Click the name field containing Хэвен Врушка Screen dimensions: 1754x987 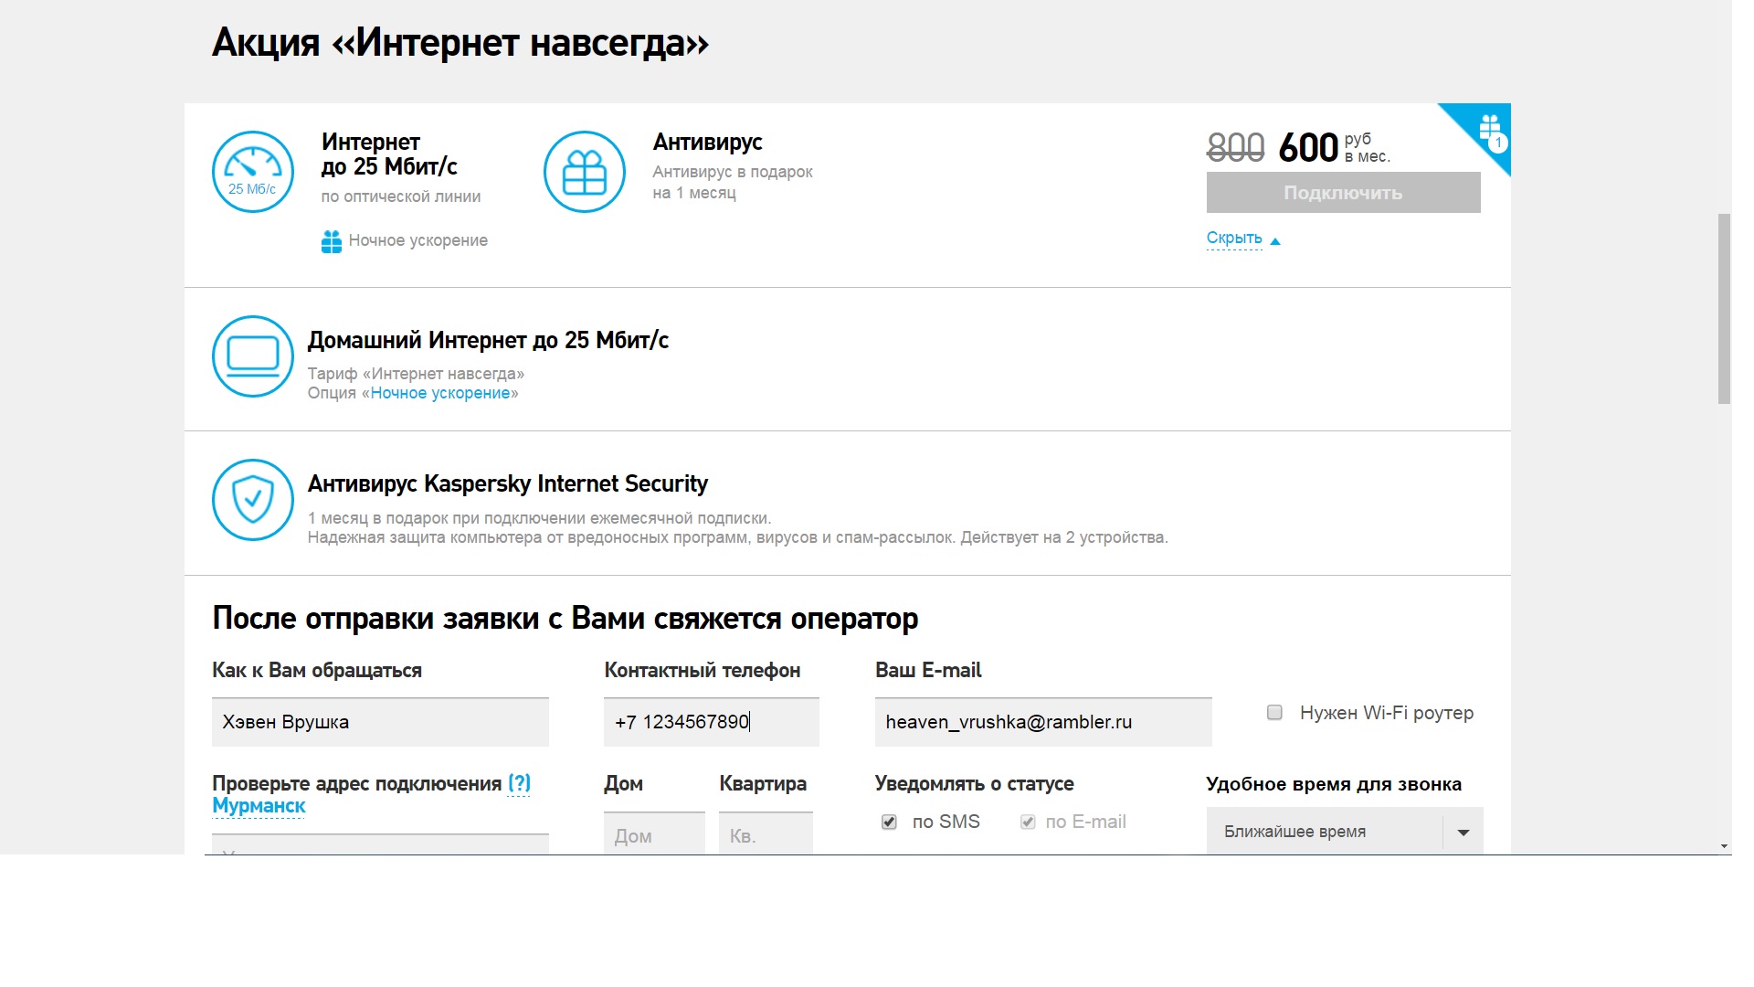pyautogui.click(x=380, y=722)
